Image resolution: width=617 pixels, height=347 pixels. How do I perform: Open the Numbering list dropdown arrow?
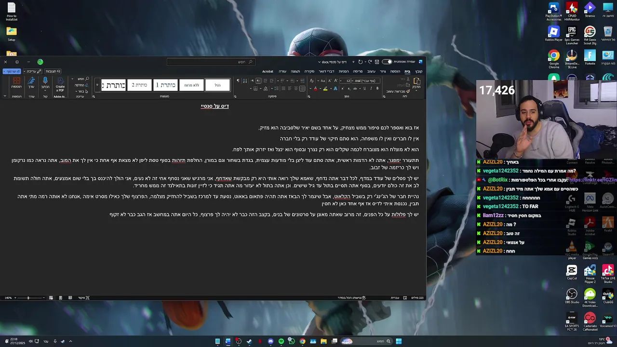click(287, 81)
